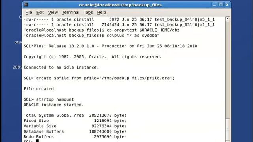Screen dimensions: 253x142
Task: Open the Help menu
Action: (102, 12)
